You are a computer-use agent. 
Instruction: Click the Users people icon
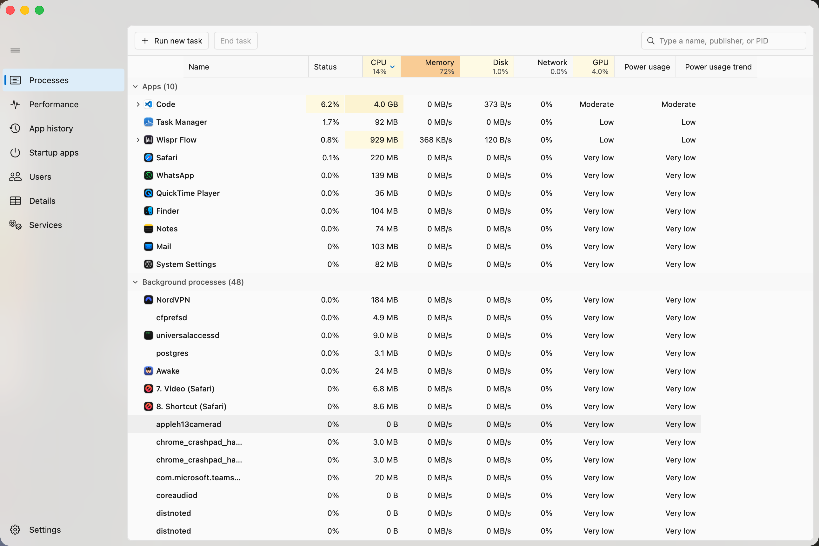click(15, 176)
